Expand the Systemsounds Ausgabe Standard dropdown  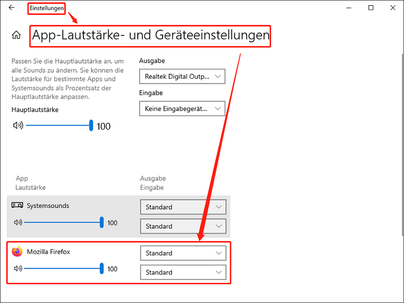[x=183, y=207]
